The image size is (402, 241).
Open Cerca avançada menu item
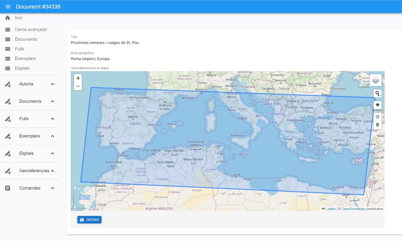[31, 30]
